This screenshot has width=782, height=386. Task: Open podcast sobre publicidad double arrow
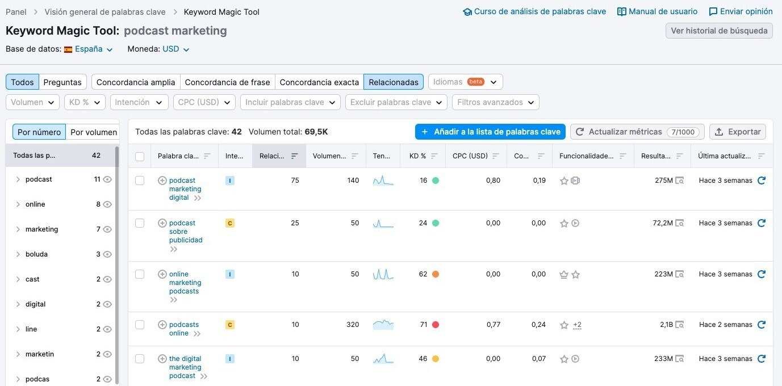(174, 249)
